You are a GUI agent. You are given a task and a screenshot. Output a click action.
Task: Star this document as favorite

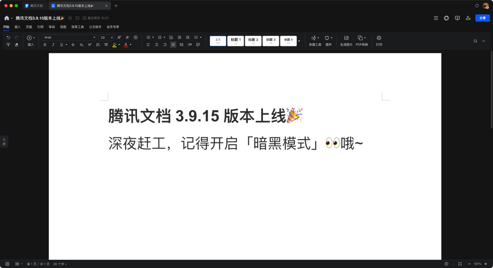[70, 18]
